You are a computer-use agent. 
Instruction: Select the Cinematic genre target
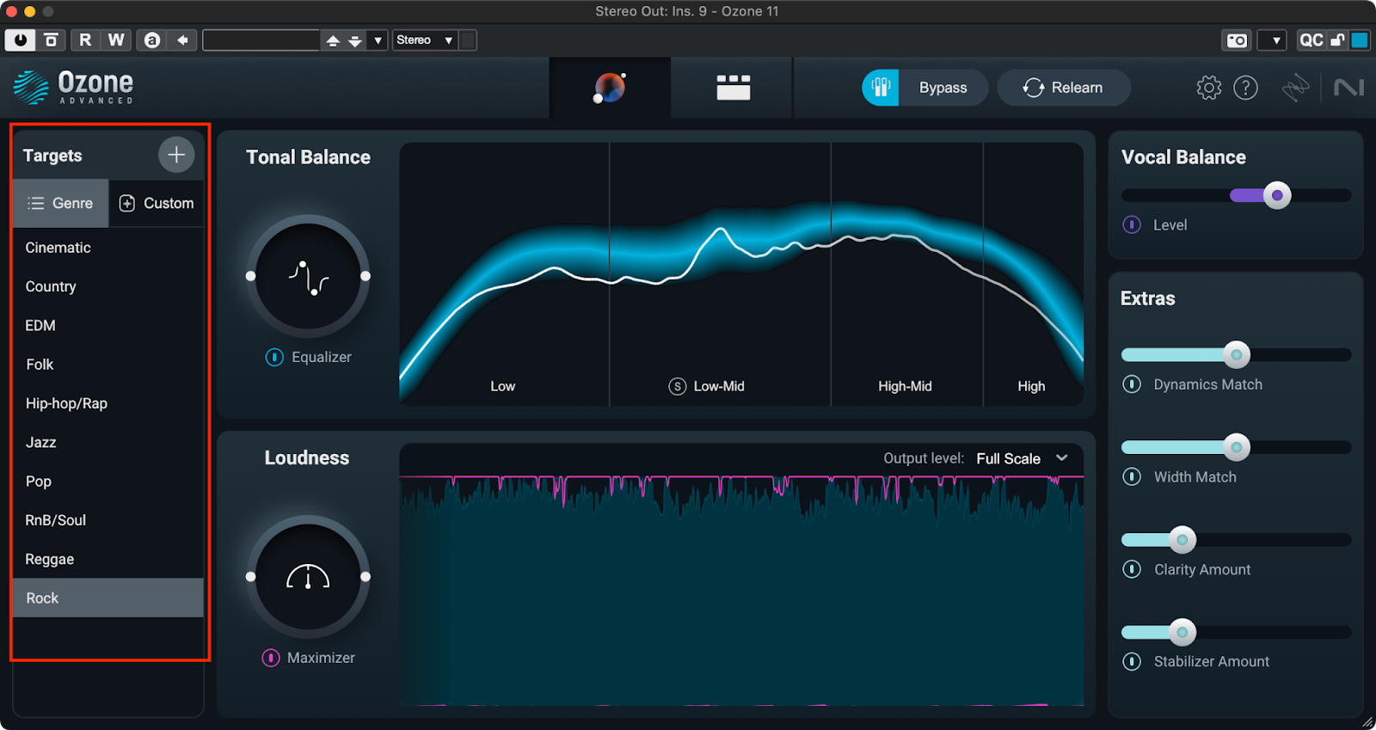tap(108, 248)
